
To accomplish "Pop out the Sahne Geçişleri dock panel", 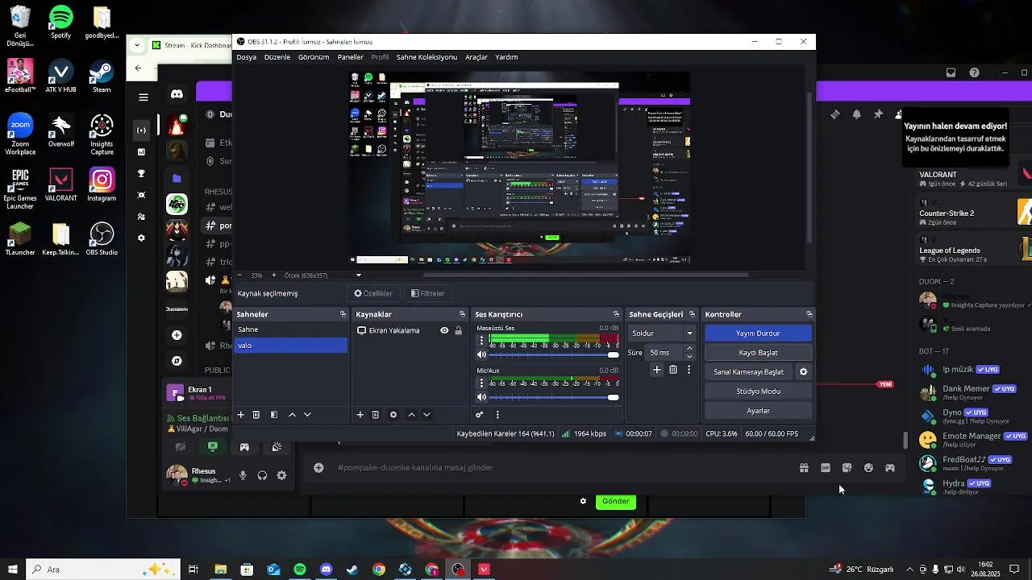I will pos(692,314).
